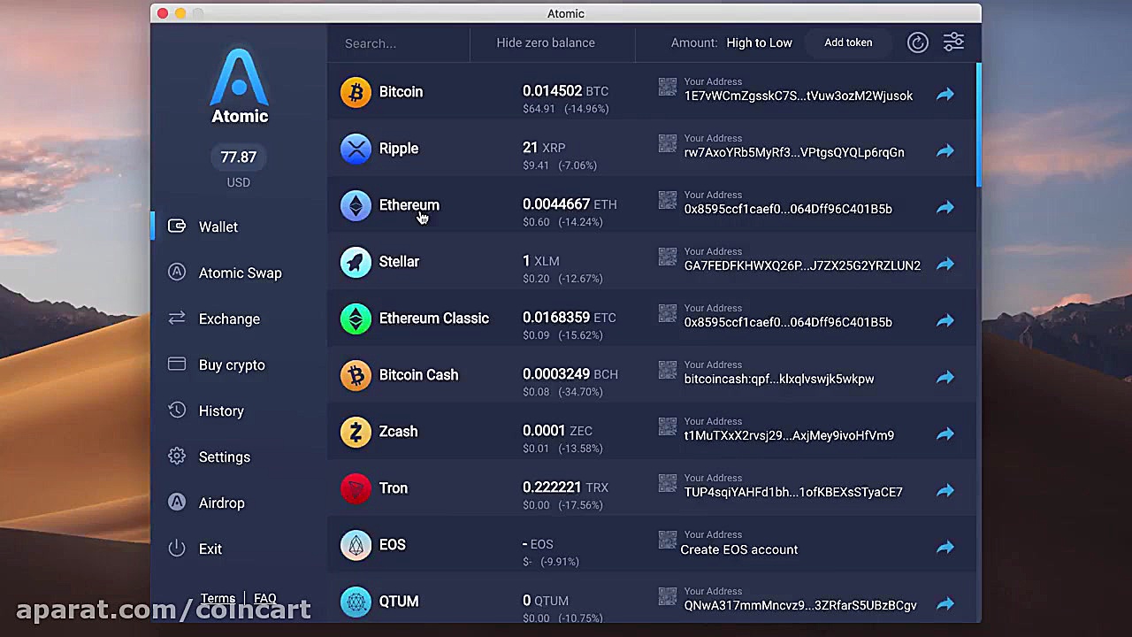Copy the QTUM address QNwA317mmMncvz9
The height and width of the screenshot is (637, 1132).
[x=800, y=605]
